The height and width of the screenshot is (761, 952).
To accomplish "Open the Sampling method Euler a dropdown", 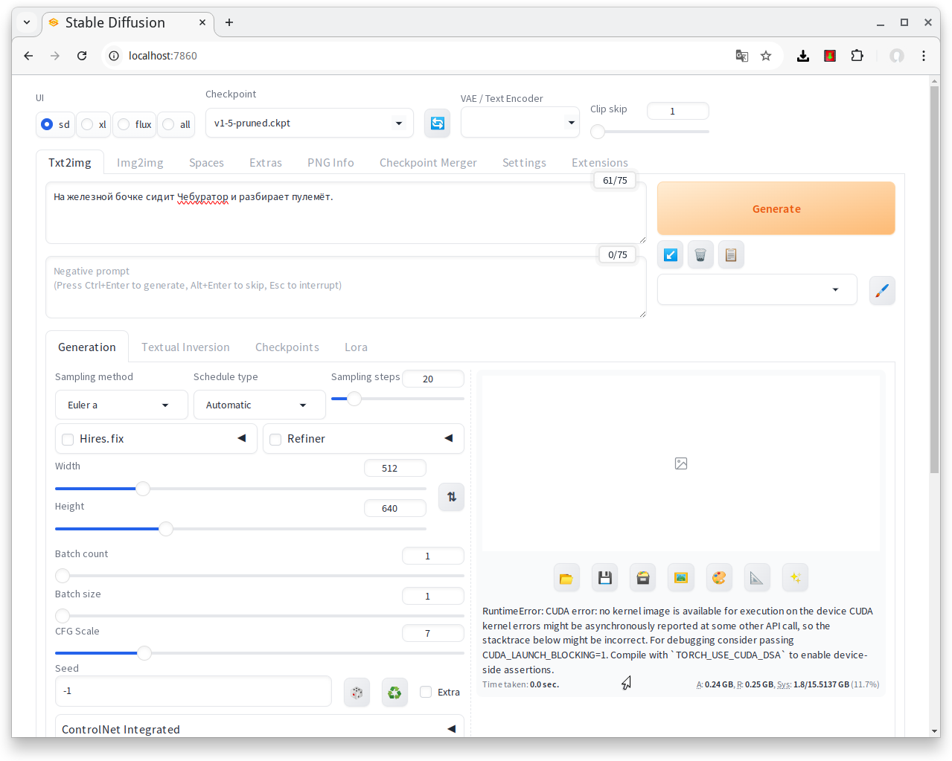I will pos(121,405).
